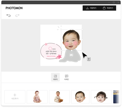The height and width of the screenshot is (108, 122).
Task: Choose the baby girl with pigtails thumbnail
Action: pyautogui.click(x=101, y=97)
